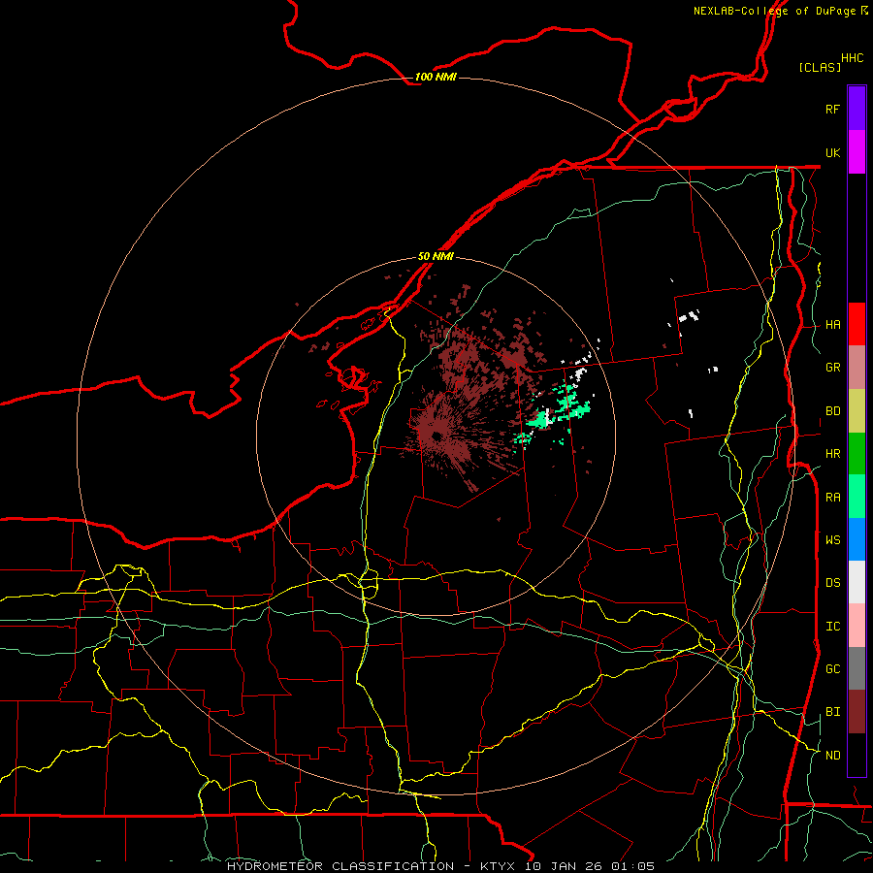Image resolution: width=873 pixels, height=873 pixels.
Task: Click the NEXLAB-College of DuPage text
Action: click(x=774, y=11)
